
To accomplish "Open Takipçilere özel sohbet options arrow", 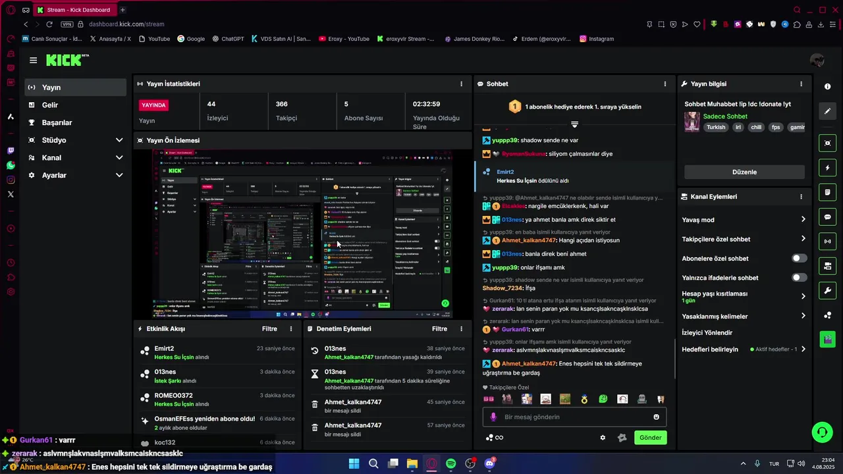I will (803, 239).
